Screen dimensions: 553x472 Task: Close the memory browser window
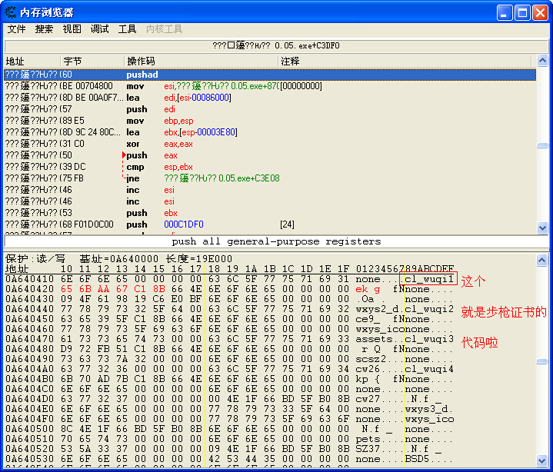(x=540, y=13)
